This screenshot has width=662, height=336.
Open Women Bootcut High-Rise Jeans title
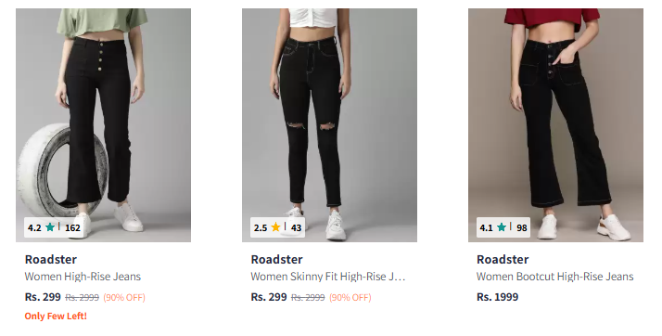coord(555,277)
